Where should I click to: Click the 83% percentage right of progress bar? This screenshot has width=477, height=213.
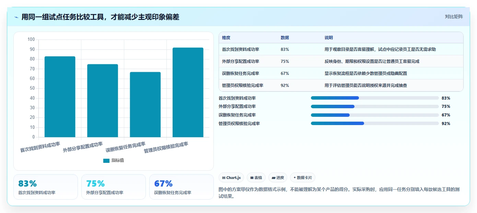[x=446, y=98]
